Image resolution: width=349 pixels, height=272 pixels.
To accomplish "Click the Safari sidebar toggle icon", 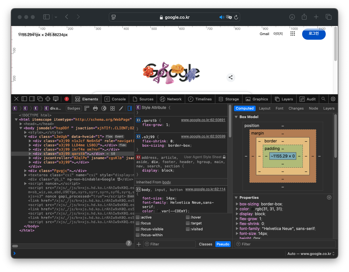I will (x=46, y=17).
